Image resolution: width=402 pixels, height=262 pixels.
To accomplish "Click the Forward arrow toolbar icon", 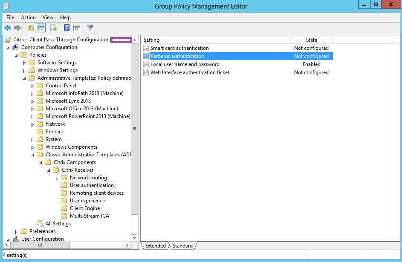I will (17, 28).
